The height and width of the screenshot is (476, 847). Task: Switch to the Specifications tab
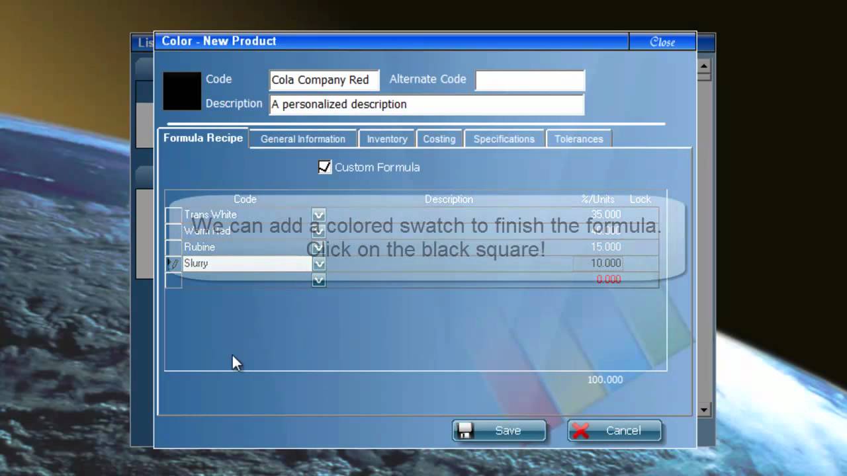click(x=504, y=139)
